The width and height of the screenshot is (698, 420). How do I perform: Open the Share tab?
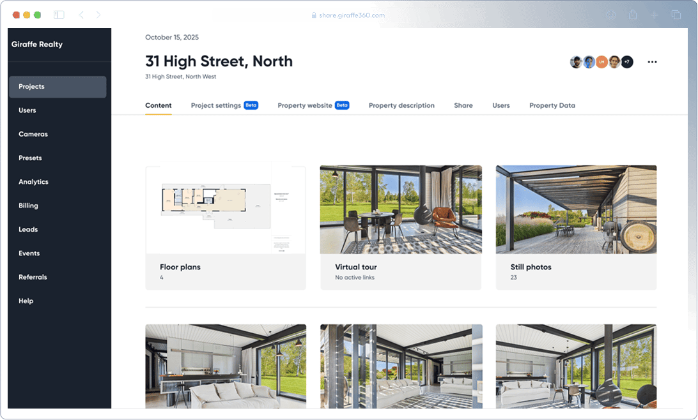click(x=463, y=105)
